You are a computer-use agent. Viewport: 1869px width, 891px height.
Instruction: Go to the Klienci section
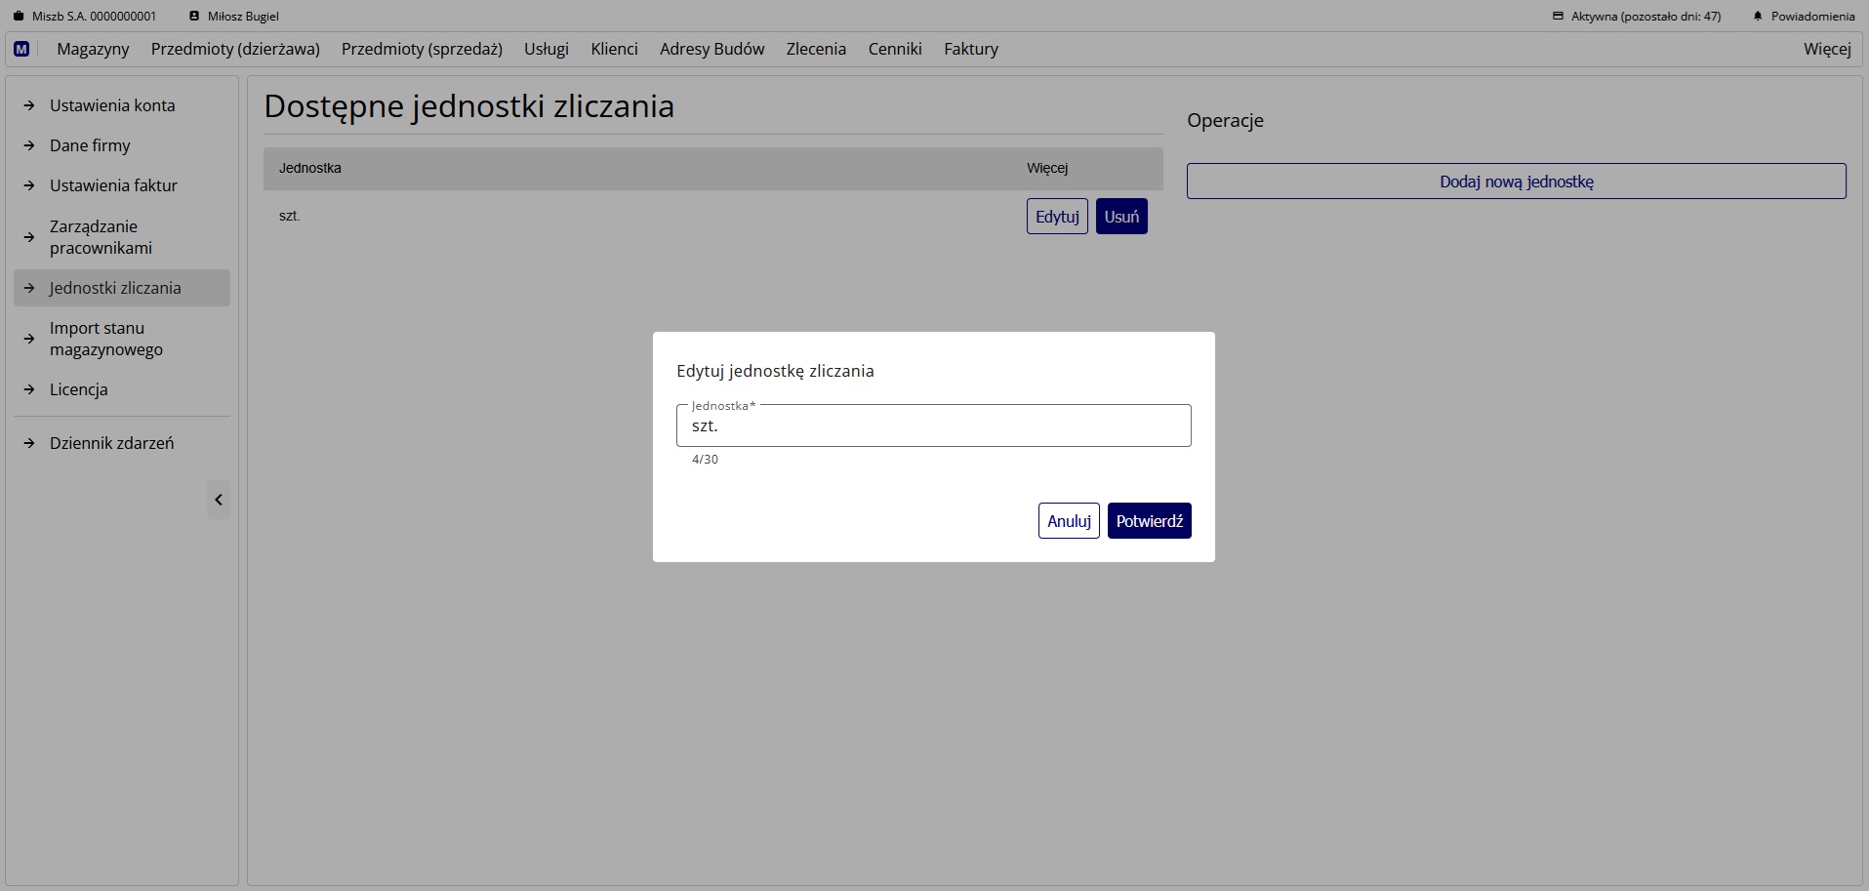614,49
